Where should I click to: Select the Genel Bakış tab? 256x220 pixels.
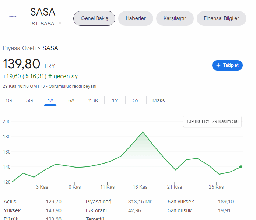(94, 18)
